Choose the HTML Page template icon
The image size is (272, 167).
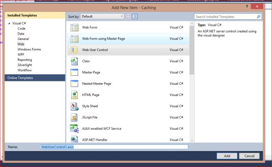click(x=74, y=95)
